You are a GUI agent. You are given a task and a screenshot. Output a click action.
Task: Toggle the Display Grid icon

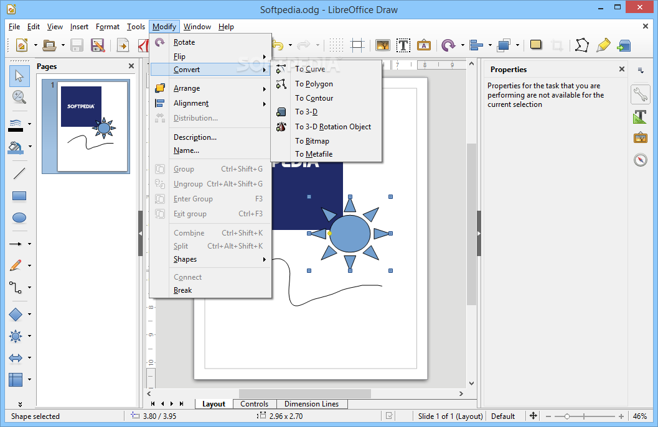336,45
